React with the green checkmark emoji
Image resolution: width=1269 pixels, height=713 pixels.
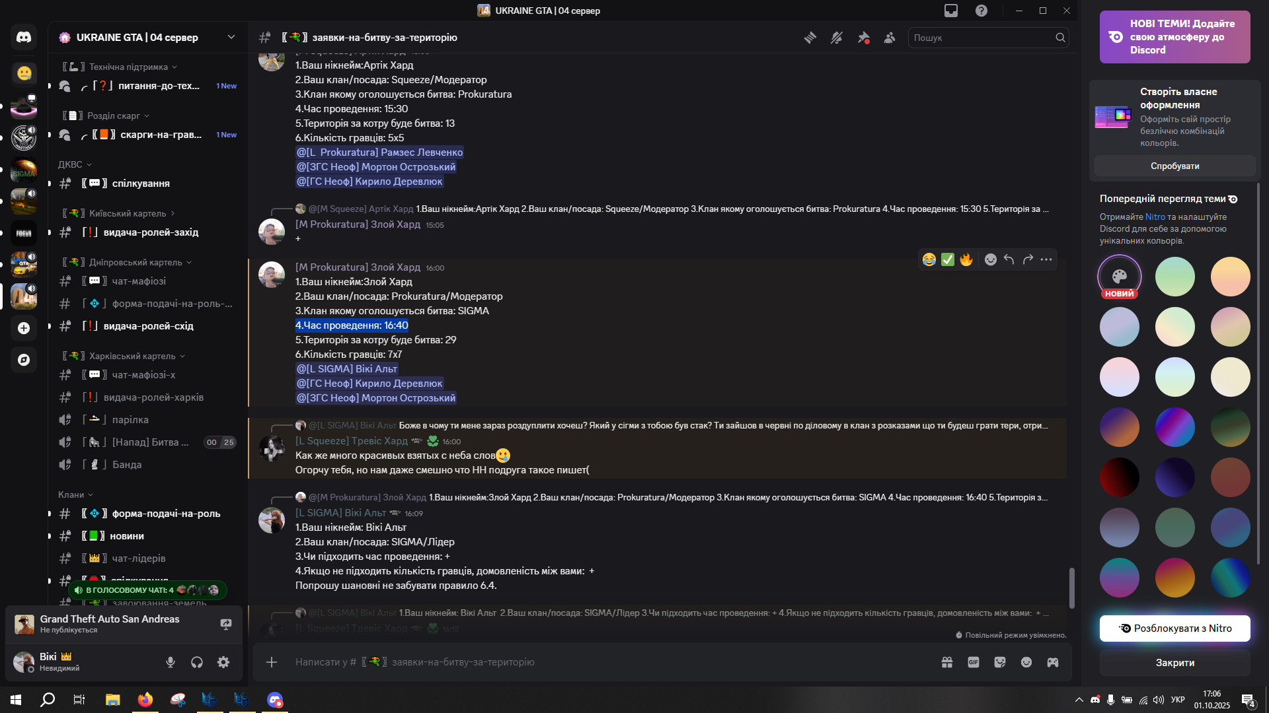point(948,259)
